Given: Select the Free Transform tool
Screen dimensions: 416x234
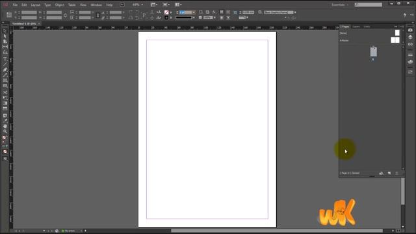Looking at the screenshot, I should click(5, 98).
